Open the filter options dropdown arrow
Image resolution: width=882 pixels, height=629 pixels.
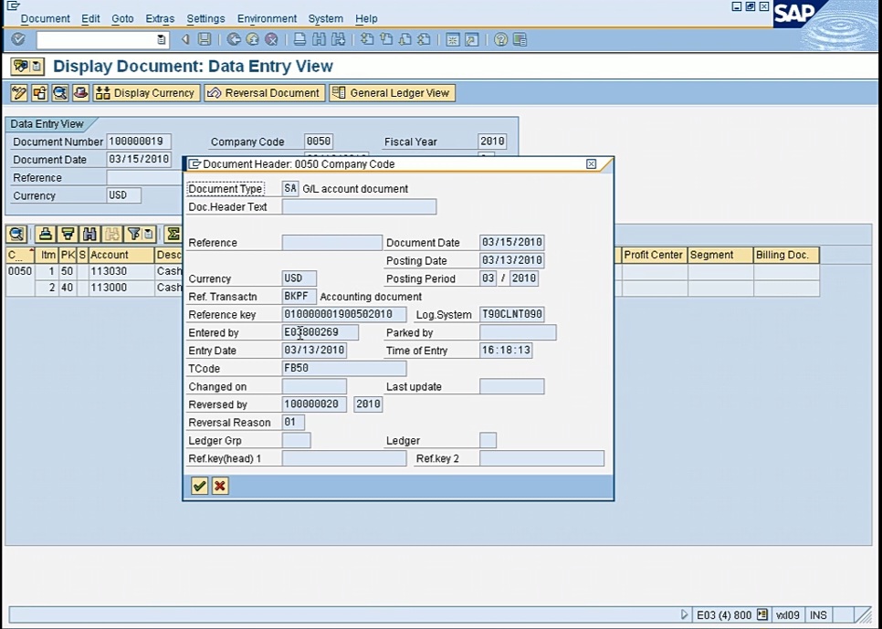pos(148,234)
